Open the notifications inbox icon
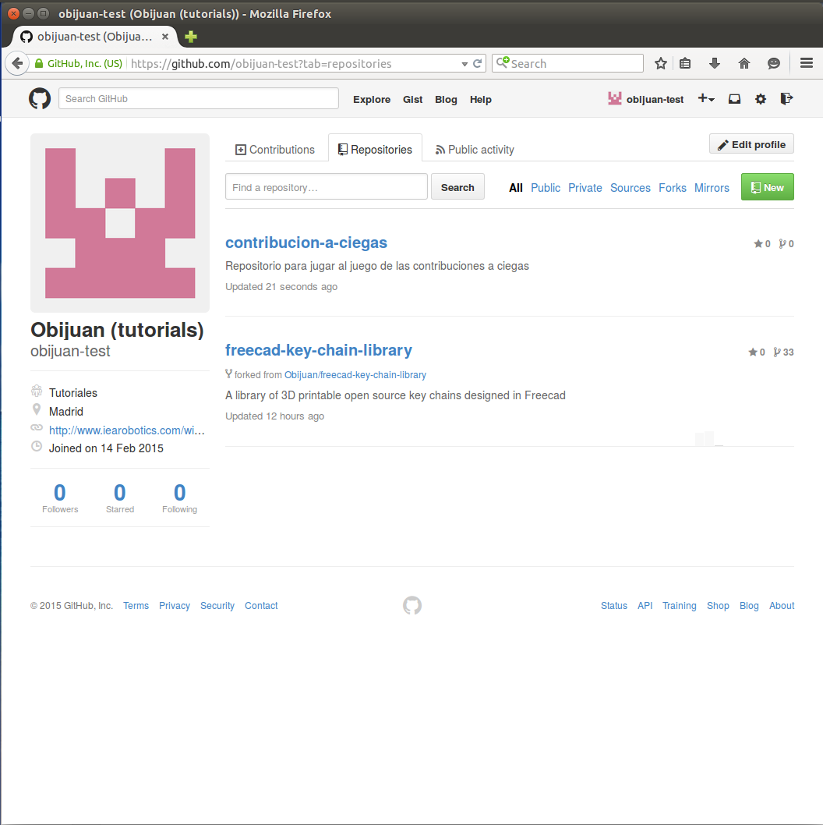This screenshot has height=825, width=823. coord(734,99)
